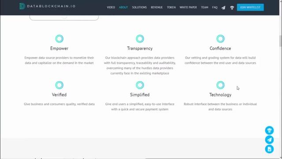Screen dimensions: 282x159
Task: Click the Transparency heading
Action: 140,49
